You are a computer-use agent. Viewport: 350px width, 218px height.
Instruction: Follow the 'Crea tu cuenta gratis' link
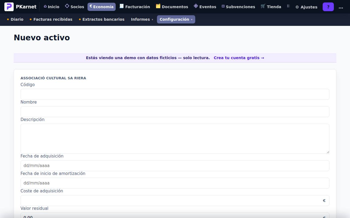pyautogui.click(x=239, y=58)
